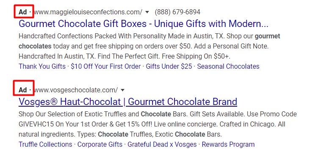The image size is (310, 156).
Task: Open the Grateful Dead x Vosges sitelink
Action: [162, 144]
